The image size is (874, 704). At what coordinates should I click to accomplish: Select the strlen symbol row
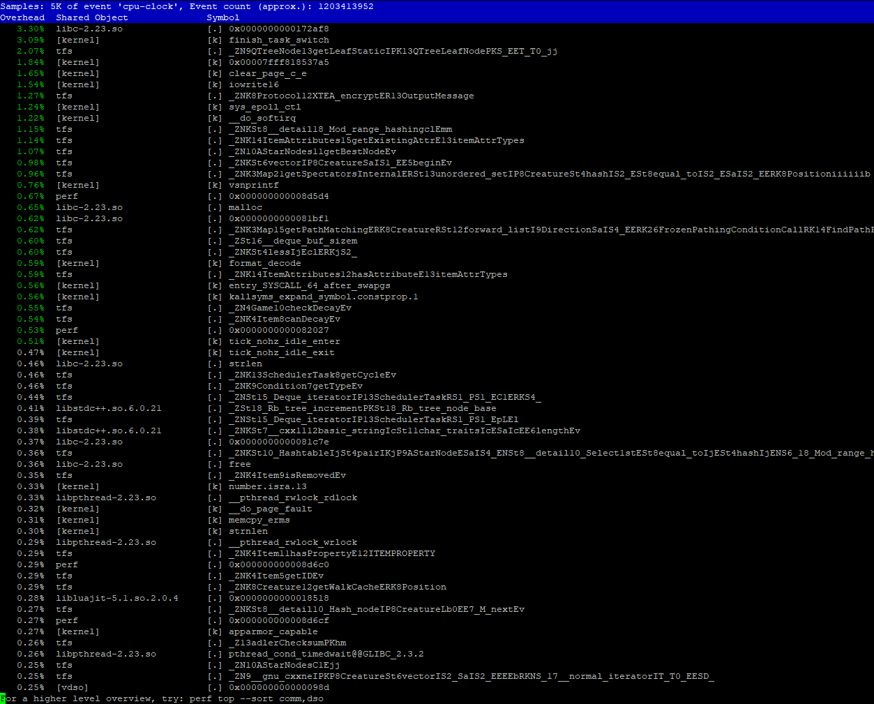(437, 364)
